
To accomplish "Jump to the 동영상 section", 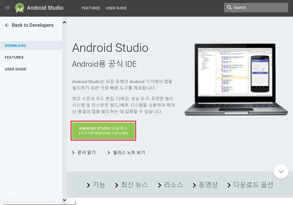I will pos(205,185).
